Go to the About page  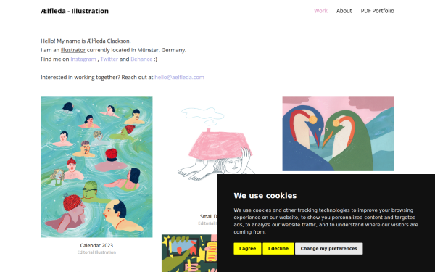coord(344,11)
